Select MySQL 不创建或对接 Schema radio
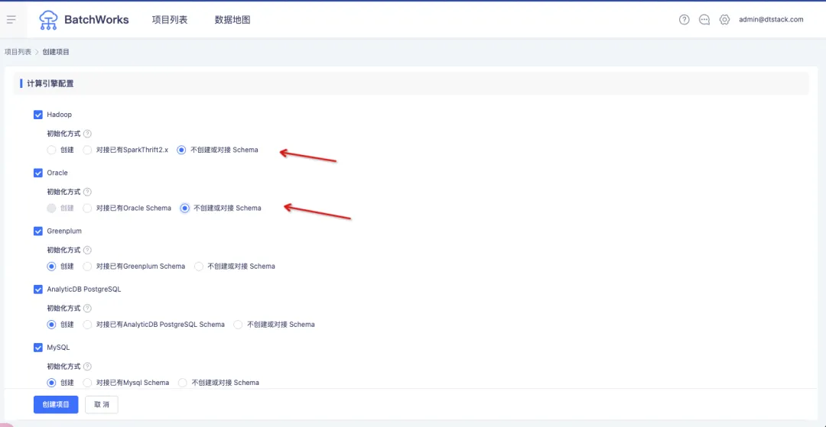 (183, 382)
